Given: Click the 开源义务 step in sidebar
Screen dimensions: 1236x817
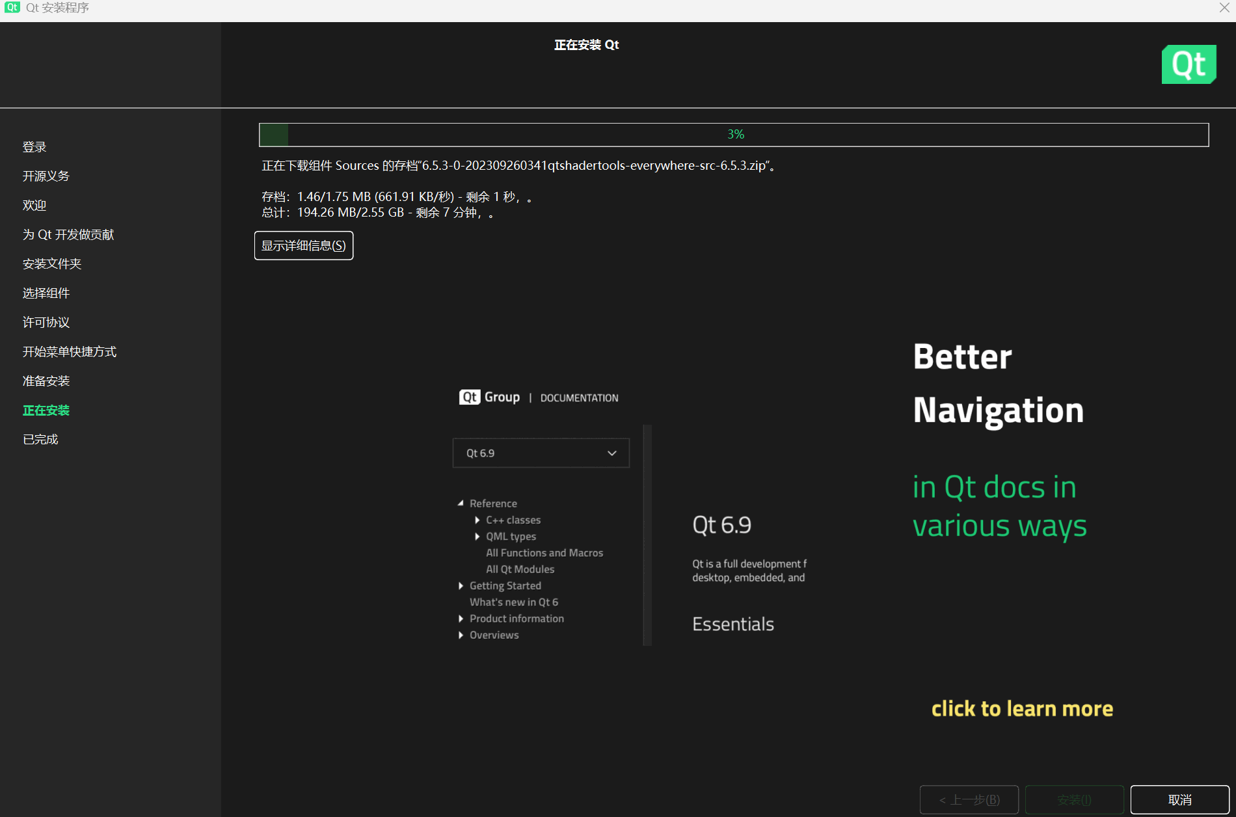Looking at the screenshot, I should coord(46,176).
